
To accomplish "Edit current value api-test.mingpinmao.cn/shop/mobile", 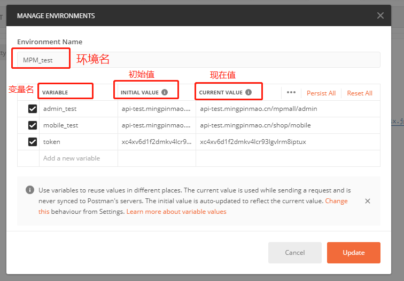I will [288, 125].
